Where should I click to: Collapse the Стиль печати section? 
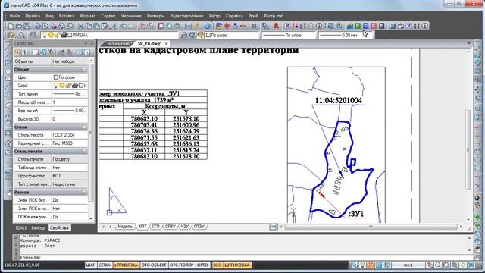[84, 152]
